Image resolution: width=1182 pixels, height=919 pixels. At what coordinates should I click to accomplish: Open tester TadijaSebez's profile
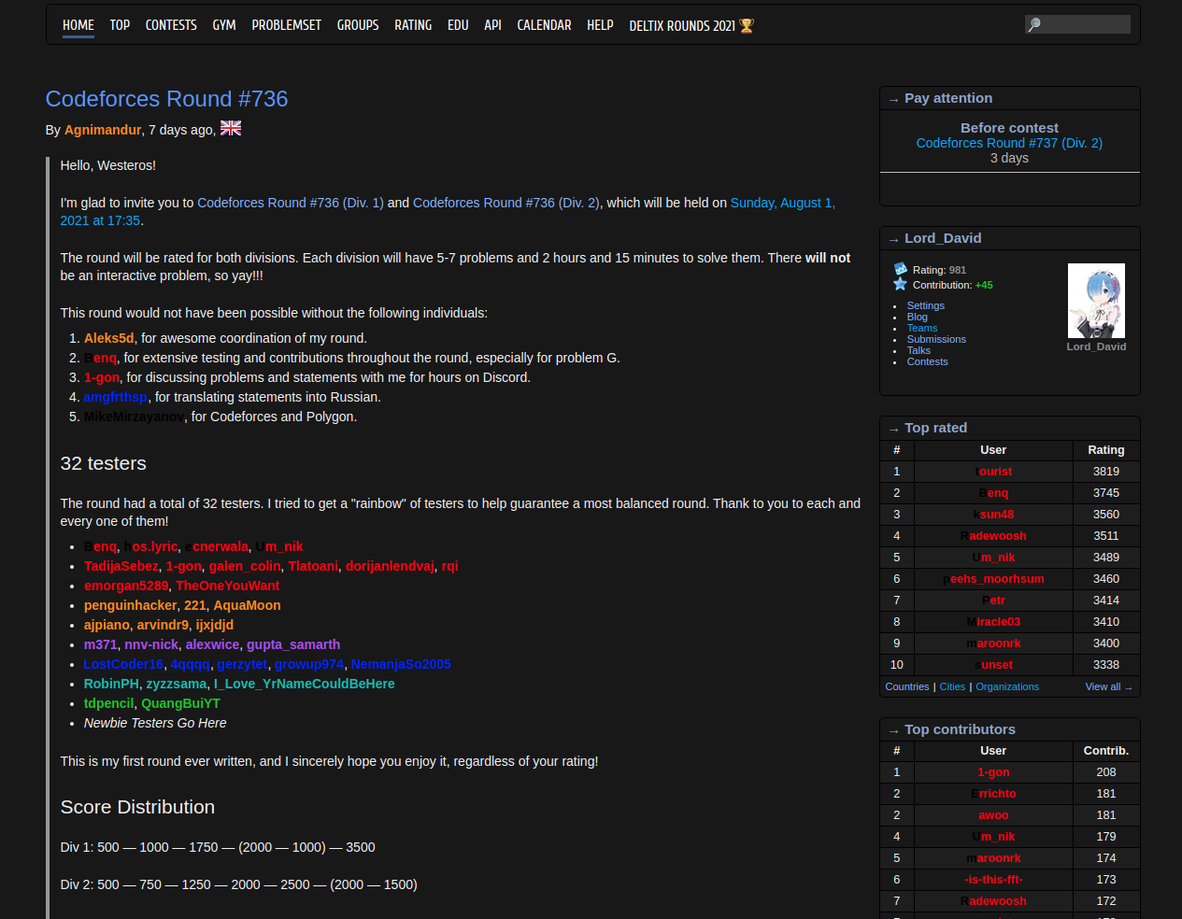tap(121, 566)
